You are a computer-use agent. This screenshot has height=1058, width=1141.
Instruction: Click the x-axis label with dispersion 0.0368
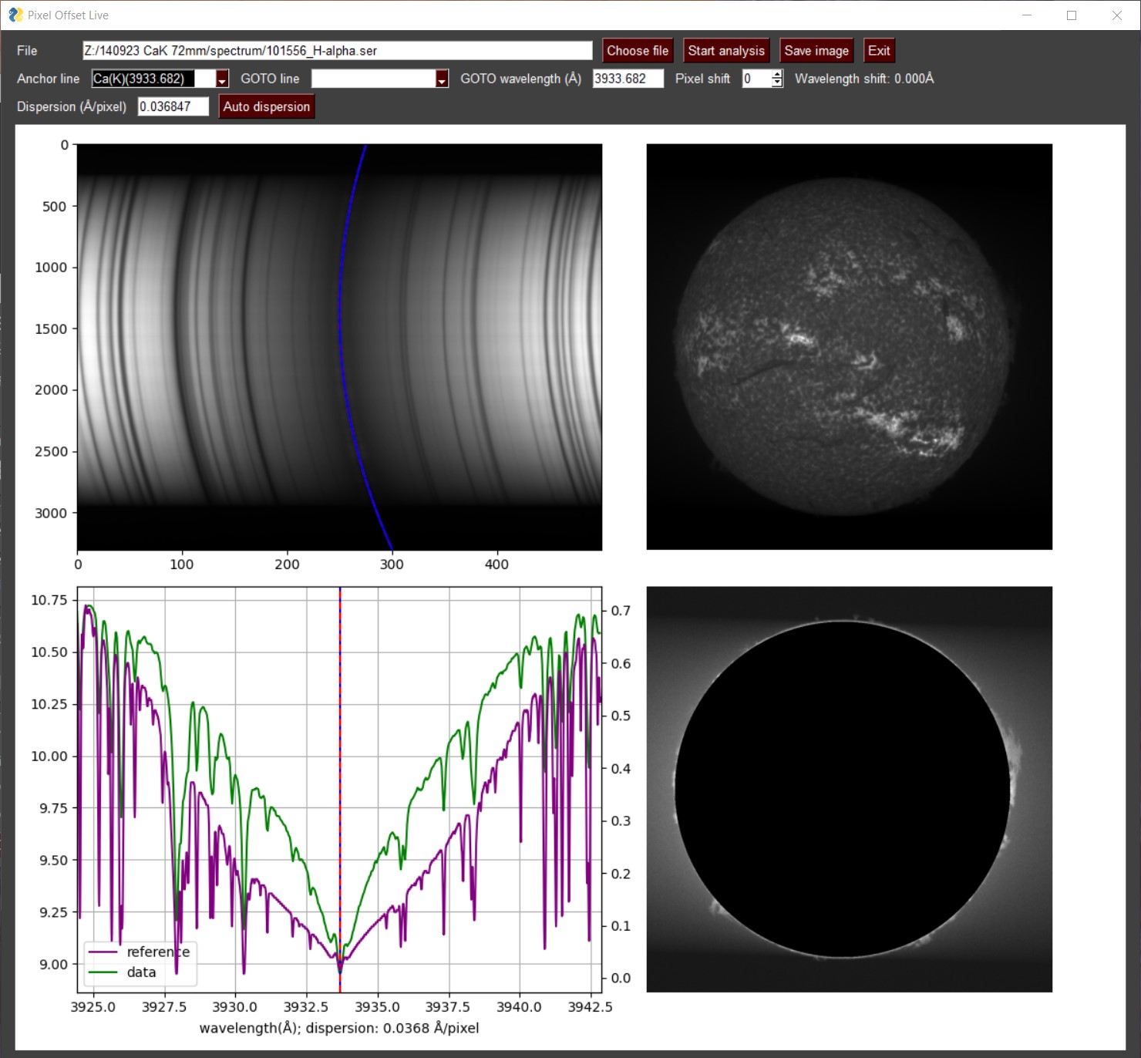click(339, 1028)
